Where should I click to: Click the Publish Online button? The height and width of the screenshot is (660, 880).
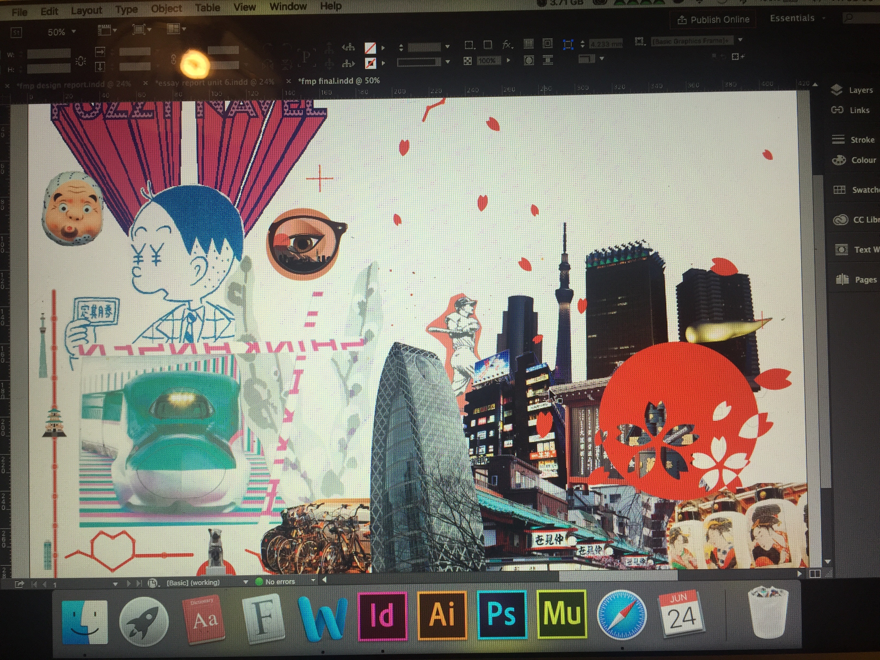pyautogui.click(x=713, y=19)
